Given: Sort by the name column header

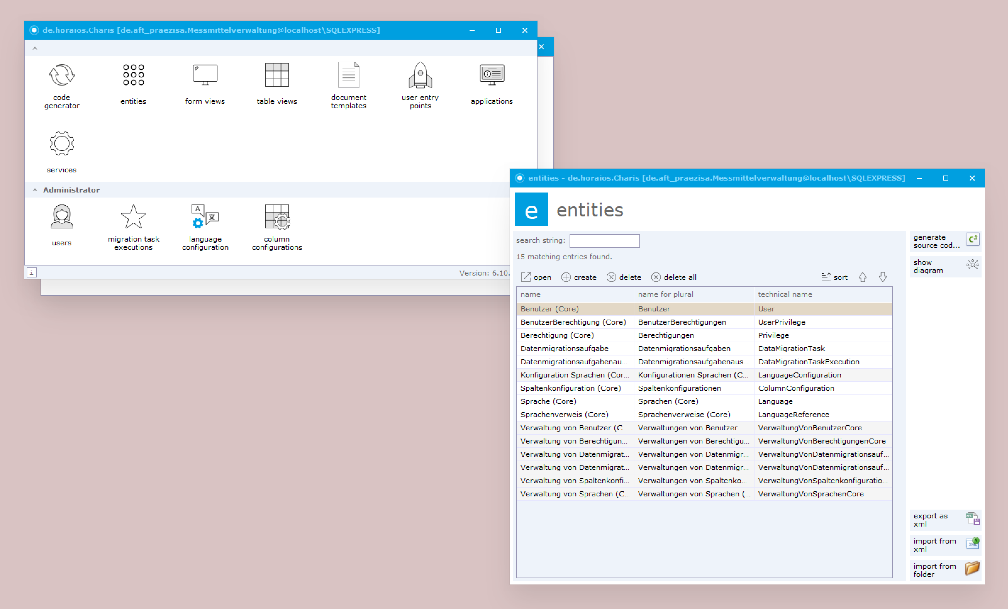Looking at the screenshot, I should click(575, 294).
